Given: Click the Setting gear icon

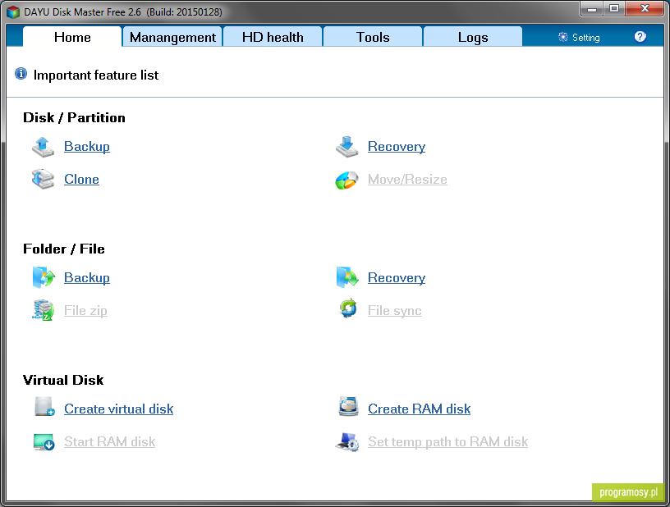Looking at the screenshot, I should click(563, 37).
